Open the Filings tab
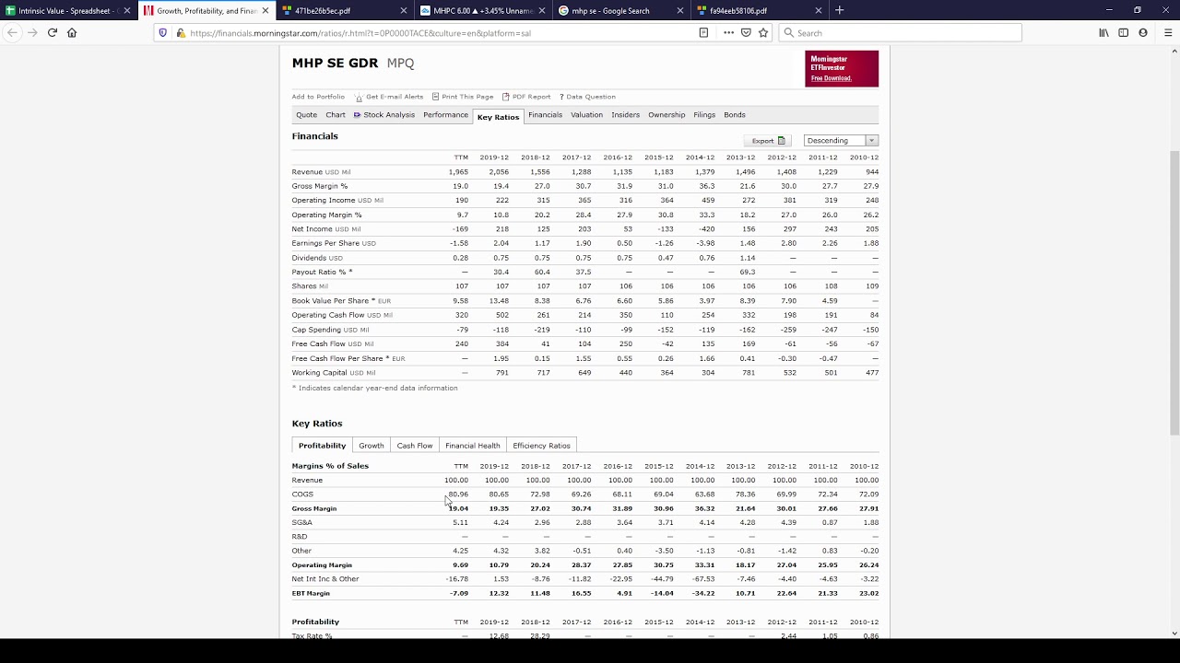This screenshot has width=1180, height=663. [704, 115]
